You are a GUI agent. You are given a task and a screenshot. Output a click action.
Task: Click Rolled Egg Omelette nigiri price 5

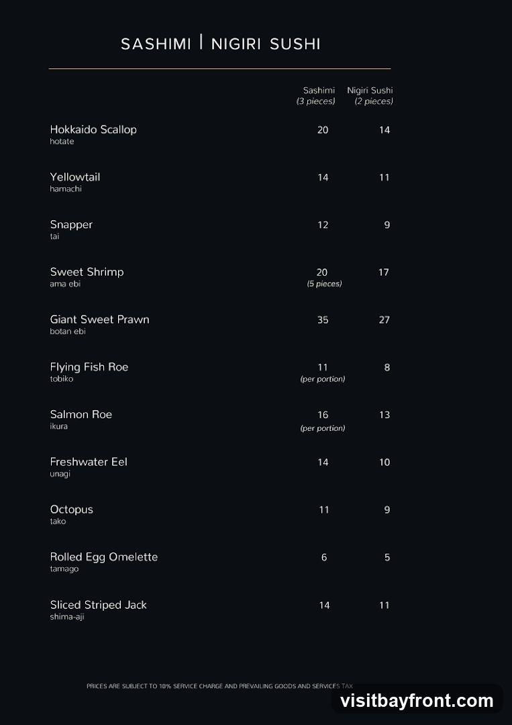click(x=387, y=557)
